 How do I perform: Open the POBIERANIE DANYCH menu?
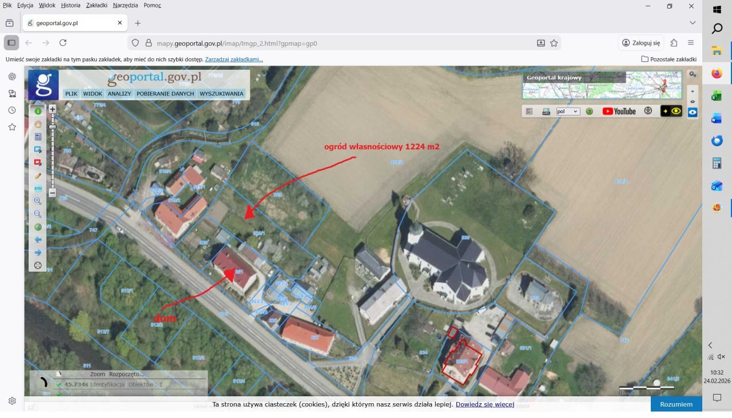[165, 94]
